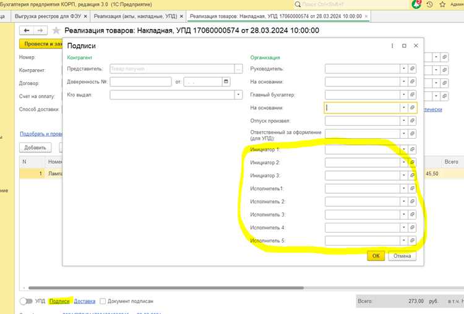Viewport: 464px width, 314px height.
Task: Open record icon for Инициатор 3
Action: pos(412,175)
